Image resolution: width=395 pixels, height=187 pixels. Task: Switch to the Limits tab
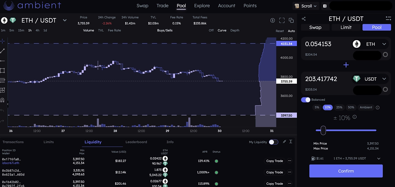point(49,142)
